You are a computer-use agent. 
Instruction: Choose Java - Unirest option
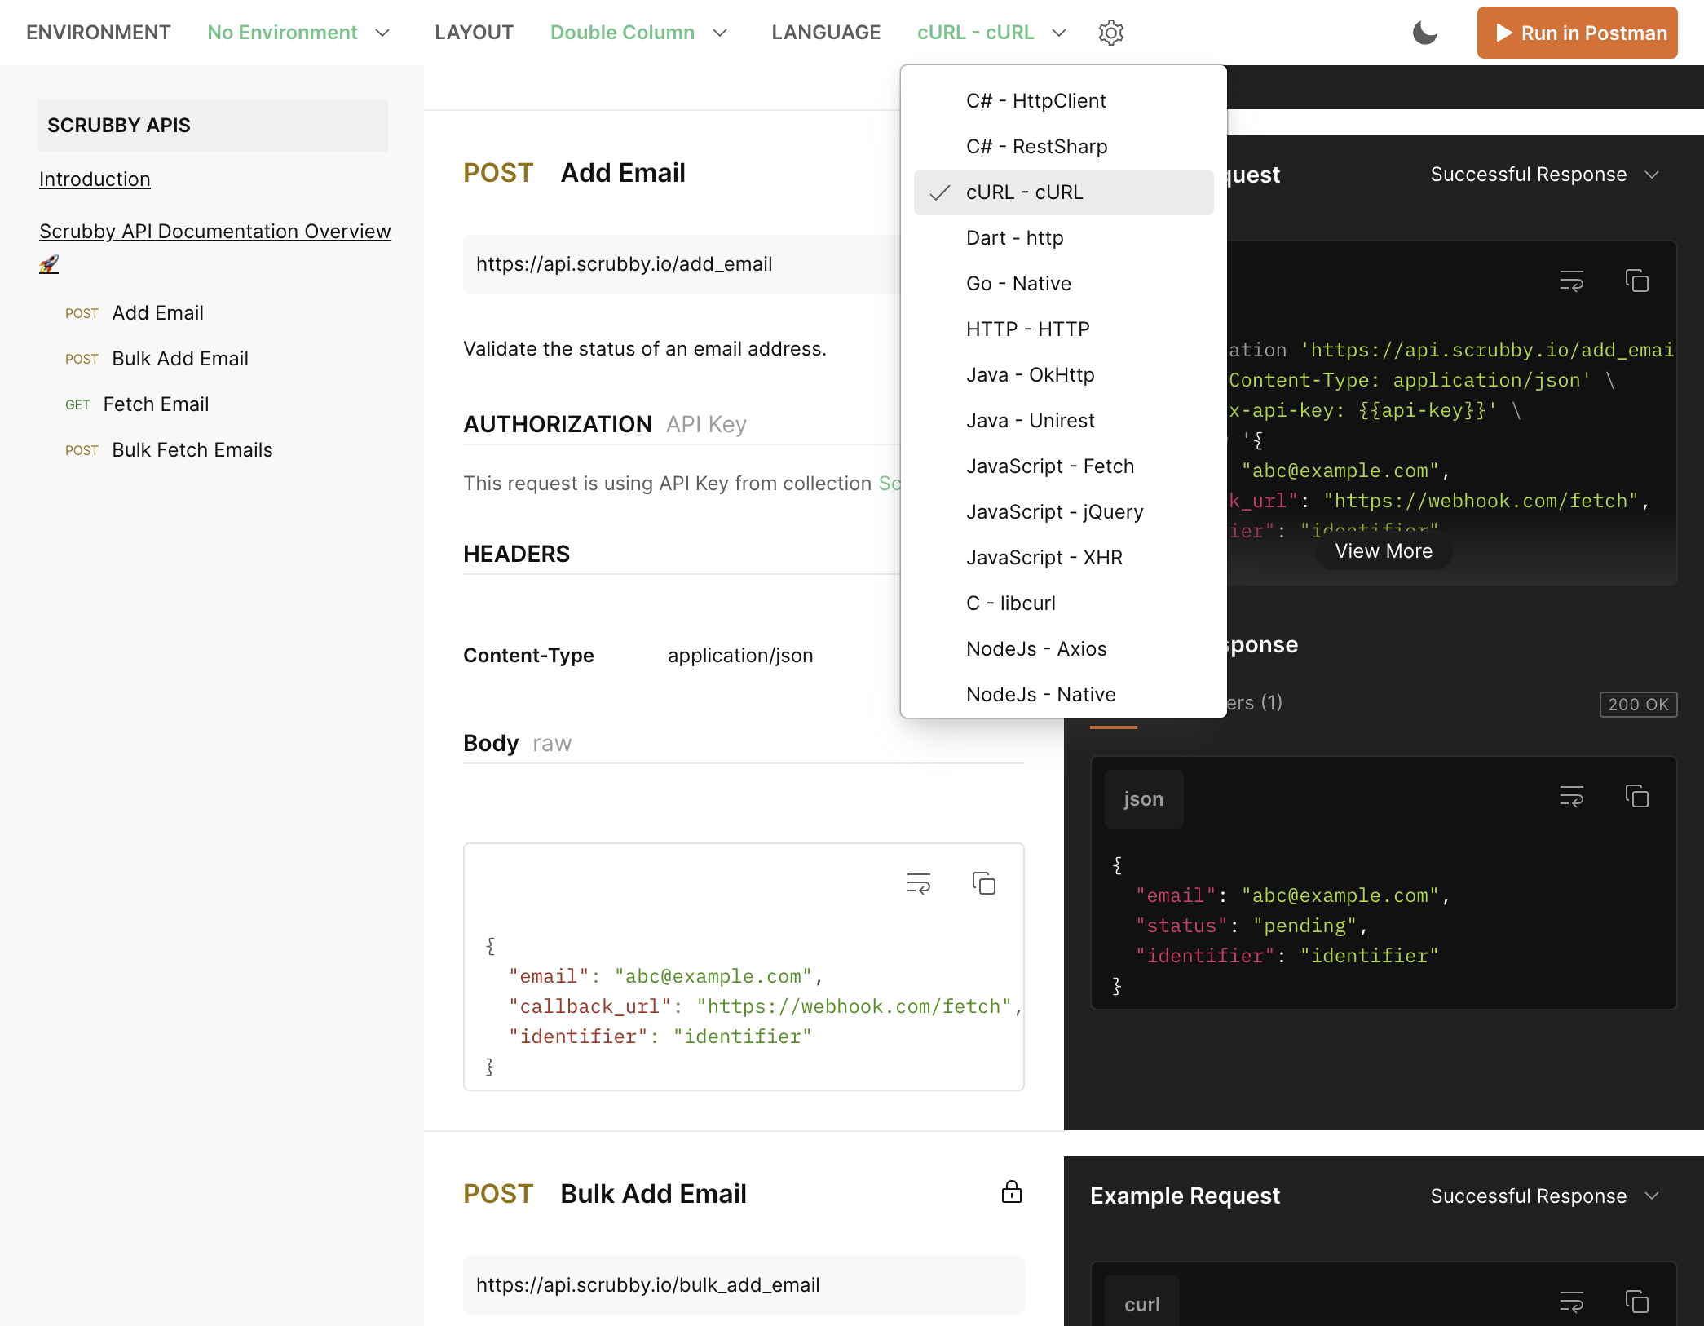pos(1063,421)
